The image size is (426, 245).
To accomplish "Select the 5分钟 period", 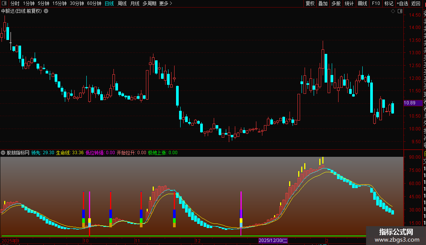I will [43, 3].
